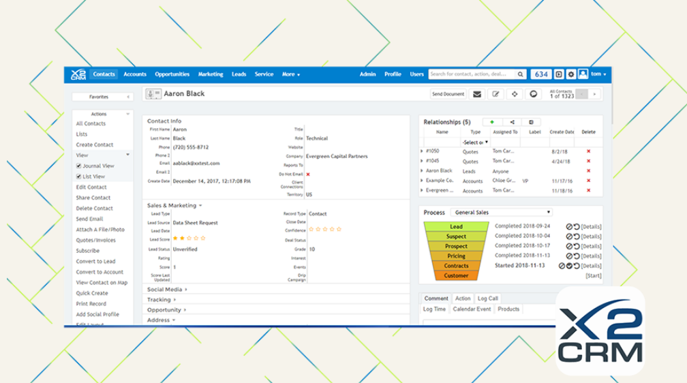Add a relationship with green plus

492,122
